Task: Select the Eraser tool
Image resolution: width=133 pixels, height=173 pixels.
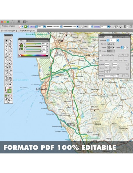Action: click(10, 57)
